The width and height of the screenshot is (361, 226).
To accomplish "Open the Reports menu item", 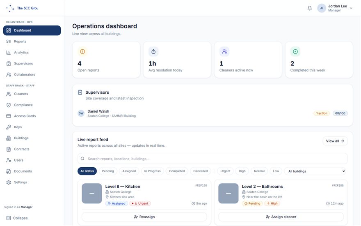I will click(x=32, y=42).
